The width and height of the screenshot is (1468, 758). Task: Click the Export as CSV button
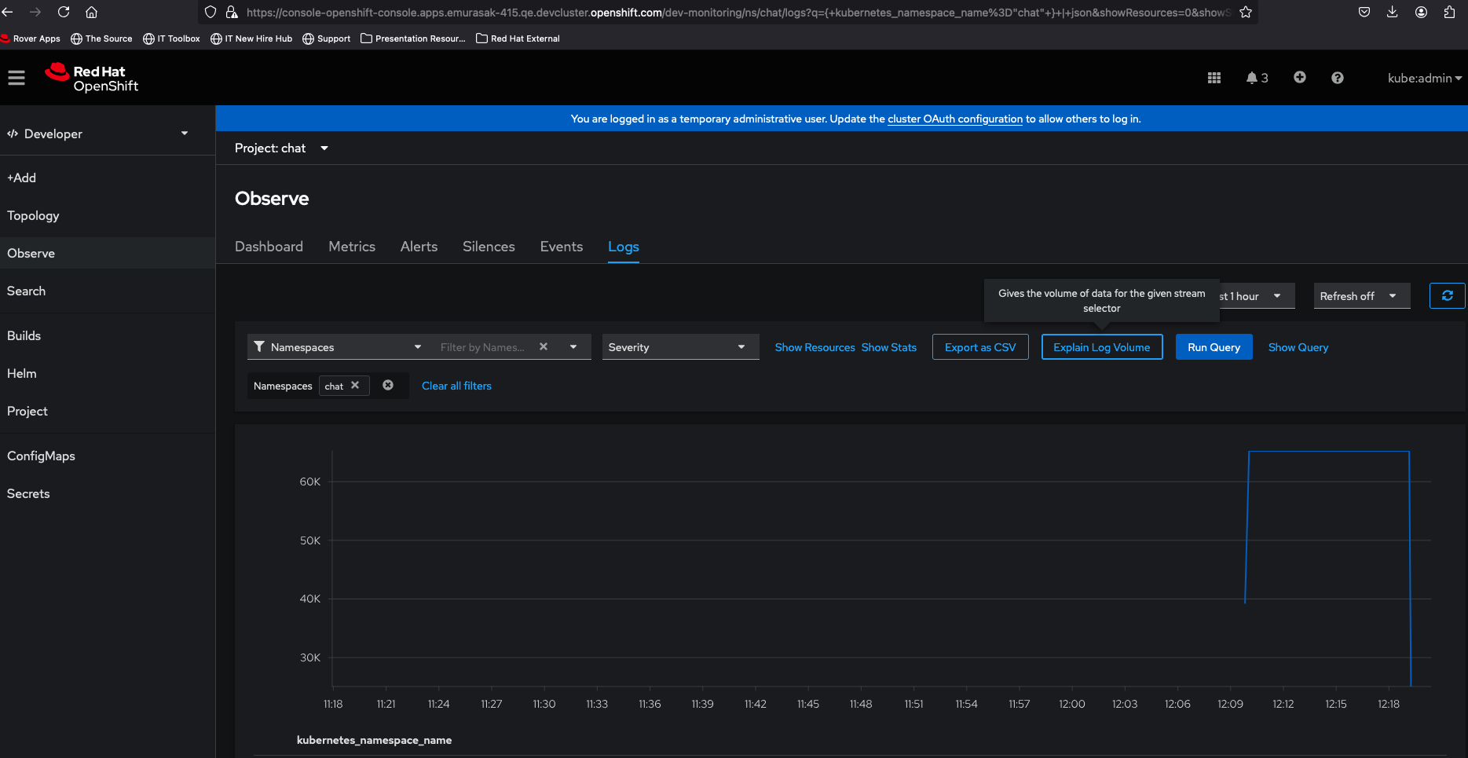[x=979, y=347]
